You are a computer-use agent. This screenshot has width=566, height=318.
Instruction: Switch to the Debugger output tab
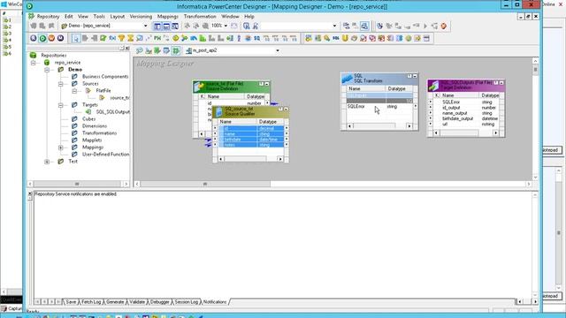(159, 302)
